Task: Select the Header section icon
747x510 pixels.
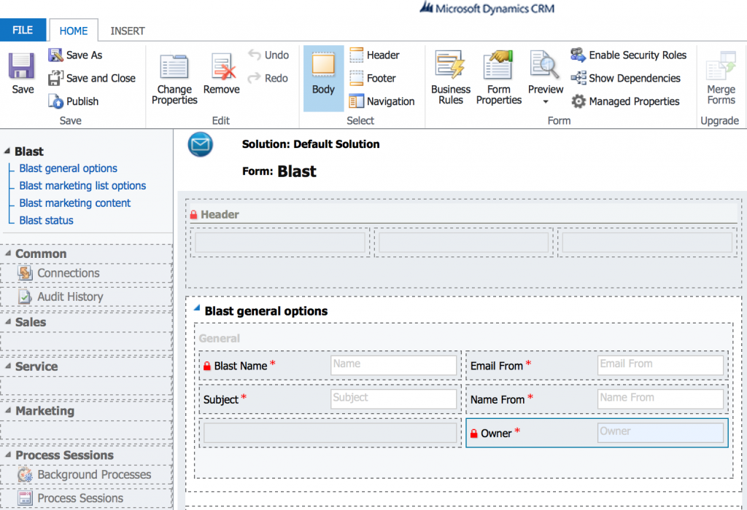Action: 356,55
